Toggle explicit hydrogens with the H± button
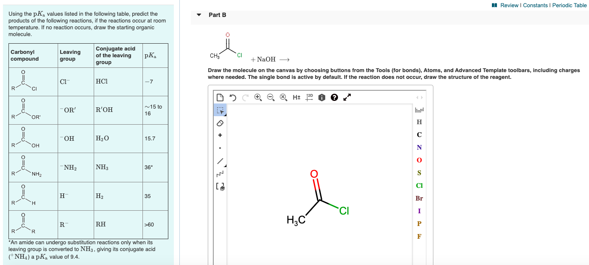Image resolution: width=589 pixels, height=265 pixels. 296,98
